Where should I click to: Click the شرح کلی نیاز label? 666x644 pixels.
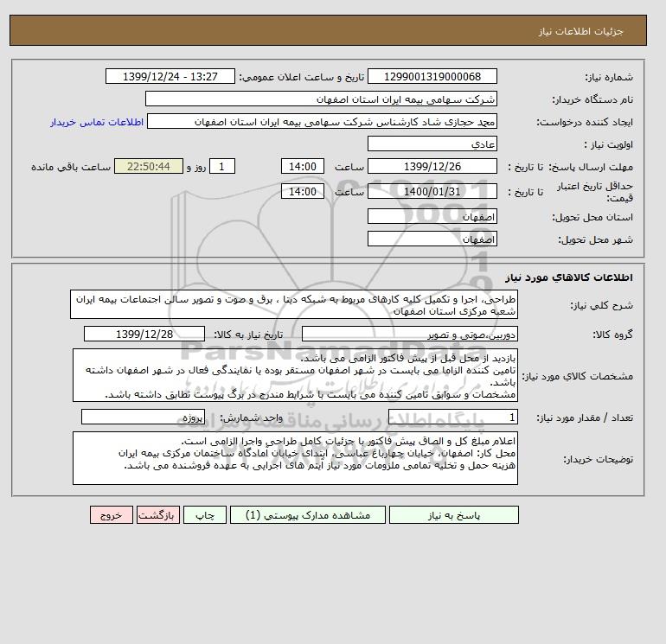601,305
